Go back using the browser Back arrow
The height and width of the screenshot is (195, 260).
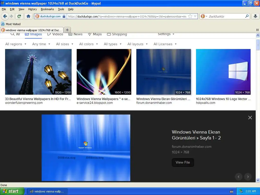pos(5,16)
